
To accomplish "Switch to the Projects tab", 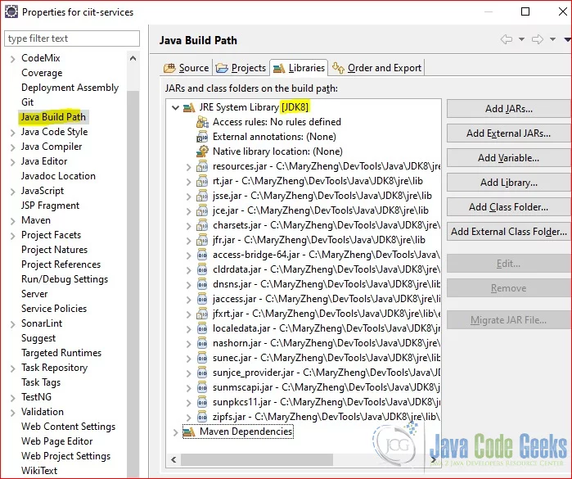I will point(241,68).
